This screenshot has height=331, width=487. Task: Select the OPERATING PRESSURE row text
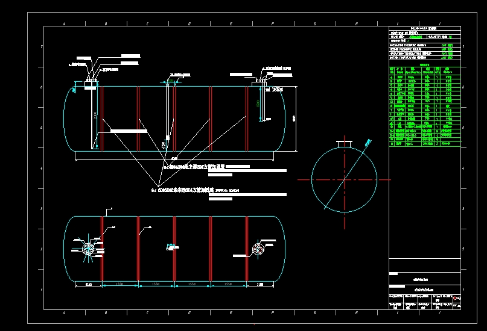[408, 45]
